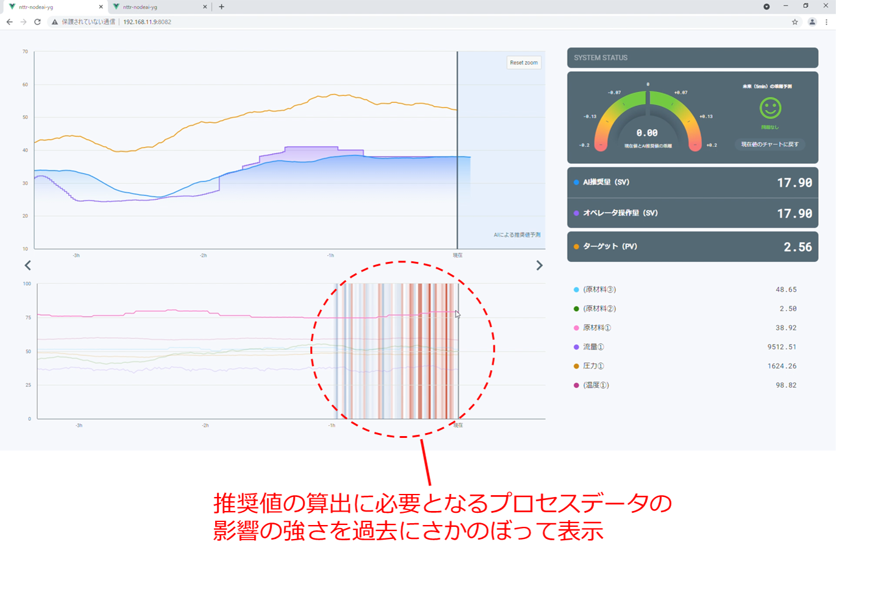Viewport: 895px width, 592px height.
Task: Click the browser back arrow
Action: click(x=9, y=22)
